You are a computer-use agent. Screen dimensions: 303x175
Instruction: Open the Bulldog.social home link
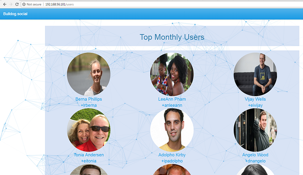[15, 14]
